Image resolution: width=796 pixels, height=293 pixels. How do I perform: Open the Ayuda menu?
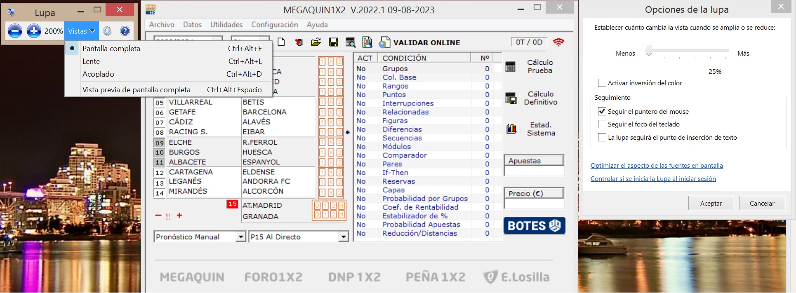point(317,25)
